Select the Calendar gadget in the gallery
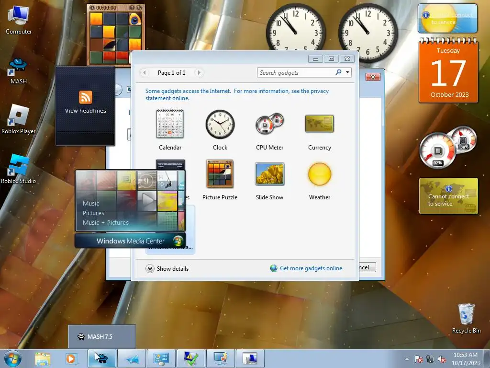490x368 pixels. tap(170, 130)
